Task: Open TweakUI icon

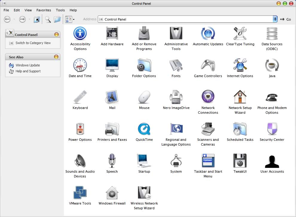Action: (x=240, y=161)
